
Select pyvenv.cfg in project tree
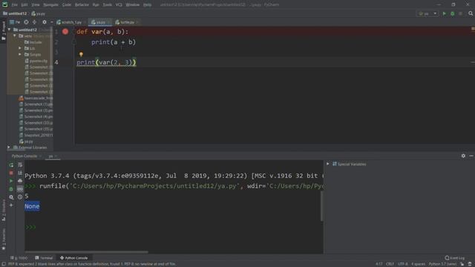(36, 61)
